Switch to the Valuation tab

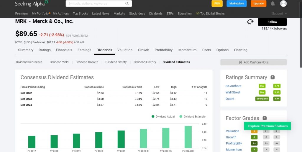tap(125, 50)
